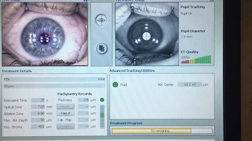Click the Advanced Tracking Utilities heading
The height and width of the screenshot is (141, 252).
[x=132, y=70]
